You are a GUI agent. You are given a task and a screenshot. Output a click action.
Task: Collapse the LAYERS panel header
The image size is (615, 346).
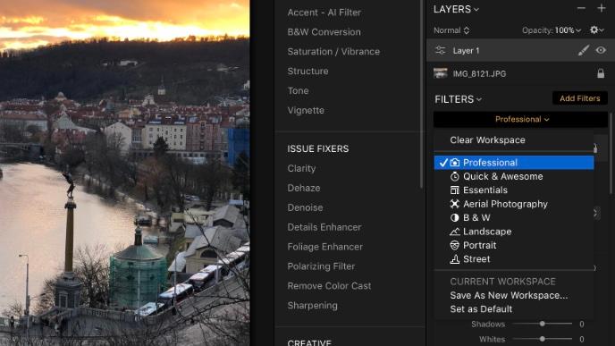click(456, 9)
